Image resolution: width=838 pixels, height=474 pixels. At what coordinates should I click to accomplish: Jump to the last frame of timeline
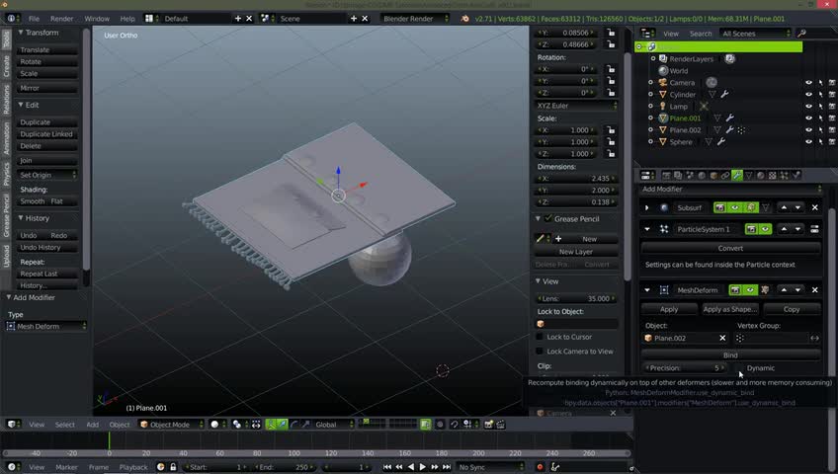point(447,467)
